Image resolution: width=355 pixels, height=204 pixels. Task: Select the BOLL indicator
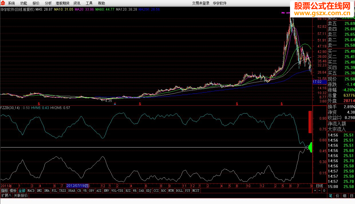(x=179, y=191)
